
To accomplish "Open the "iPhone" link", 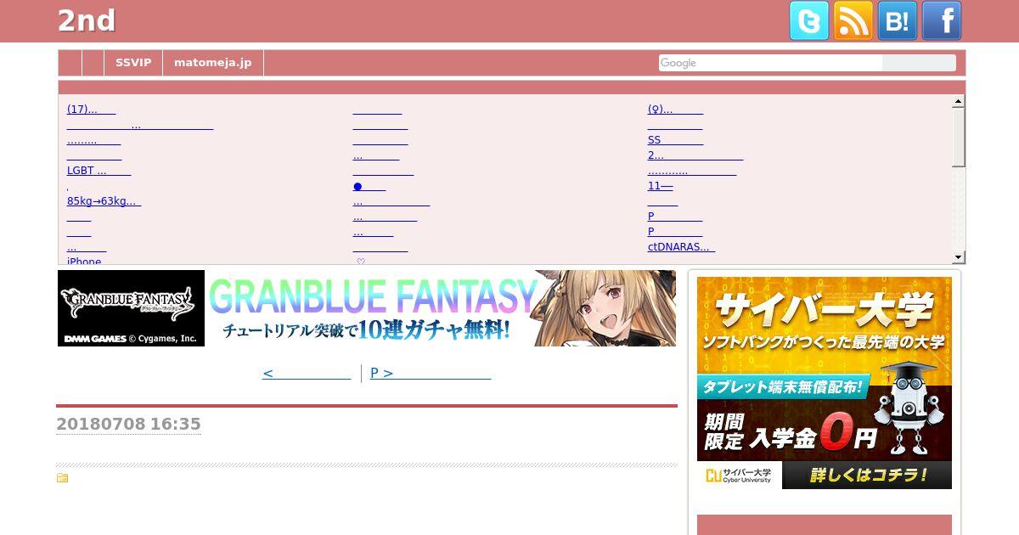I will click(x=84, y=260).
